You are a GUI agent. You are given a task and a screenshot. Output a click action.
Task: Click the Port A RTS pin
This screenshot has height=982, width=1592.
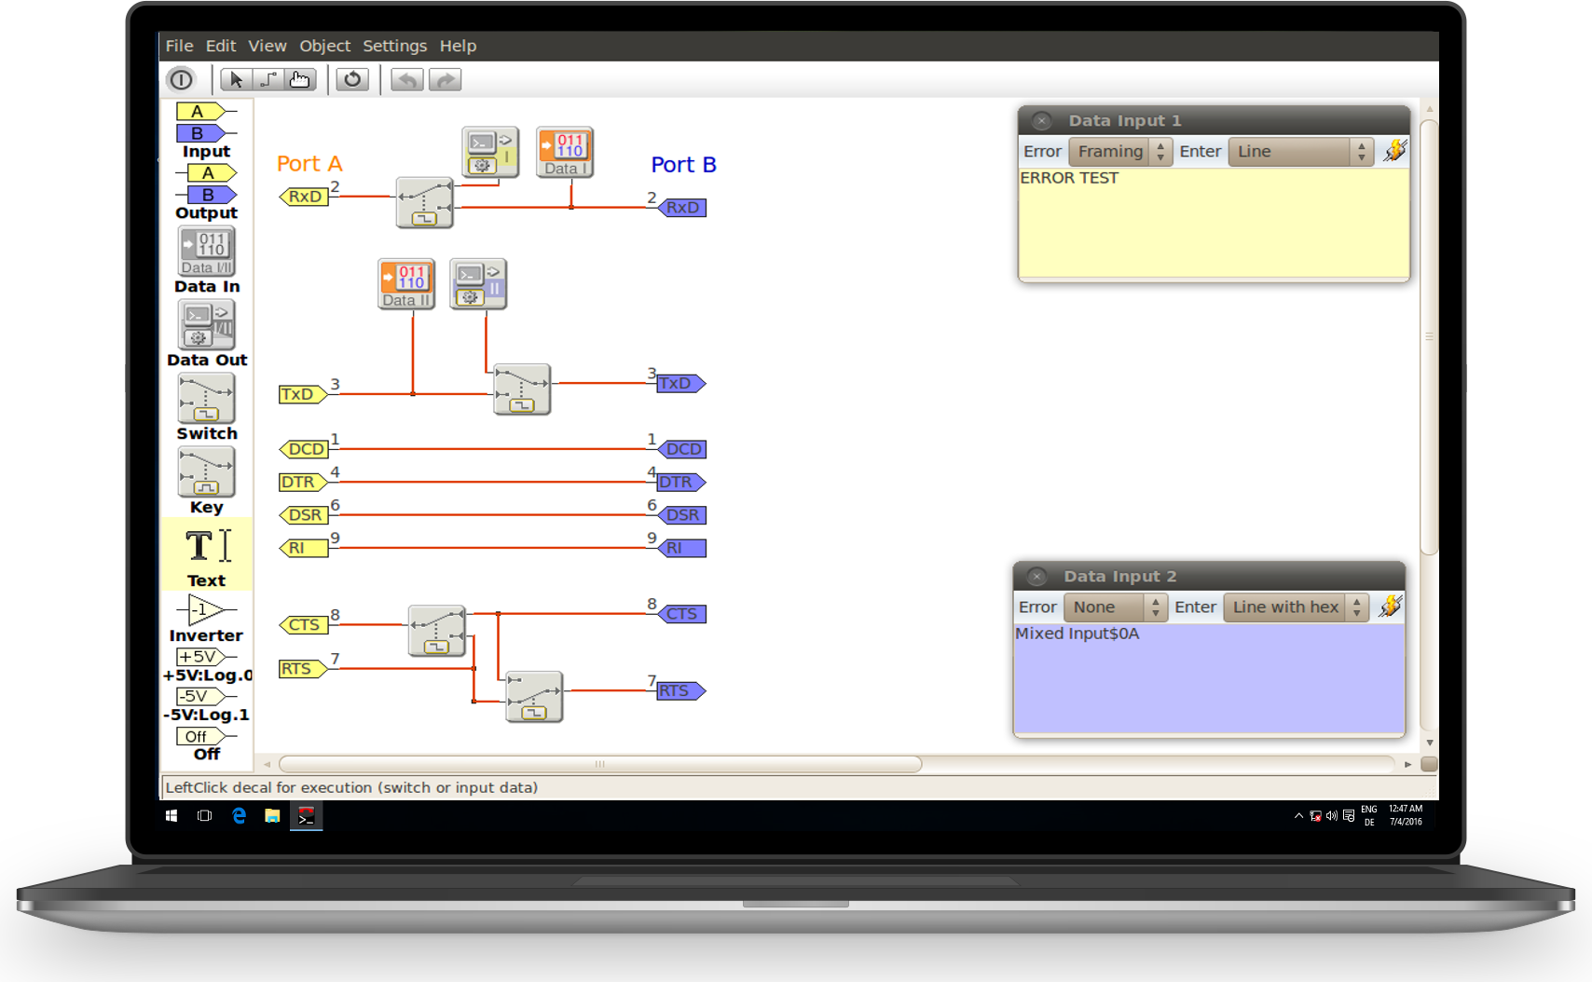pyautogui.click(x=303, y=669)
